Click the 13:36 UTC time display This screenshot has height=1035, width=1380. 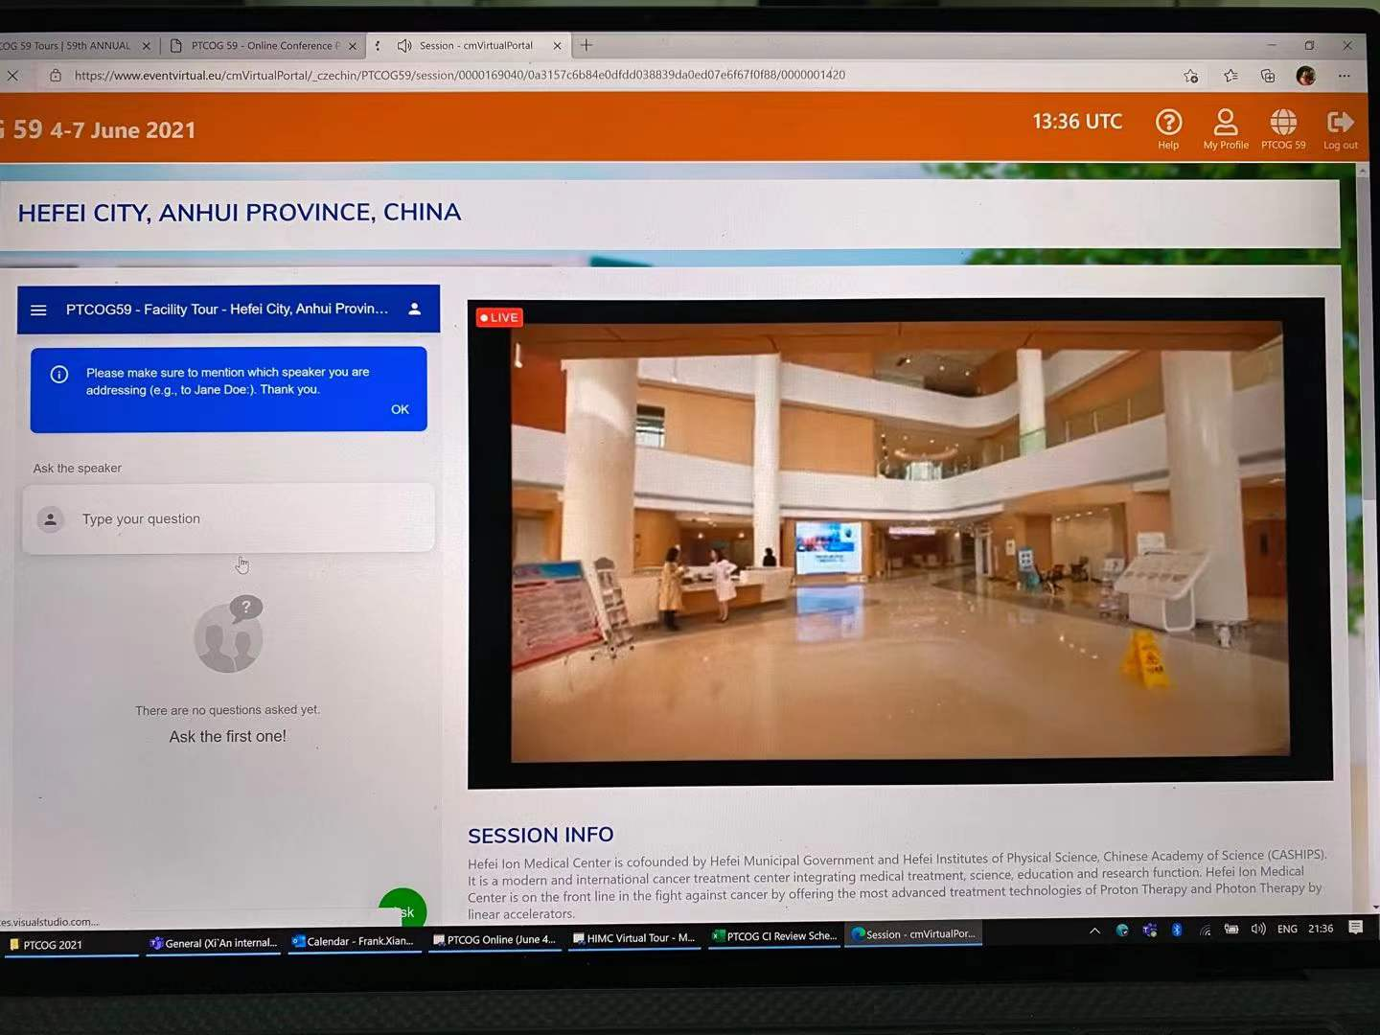[1077, 122]
